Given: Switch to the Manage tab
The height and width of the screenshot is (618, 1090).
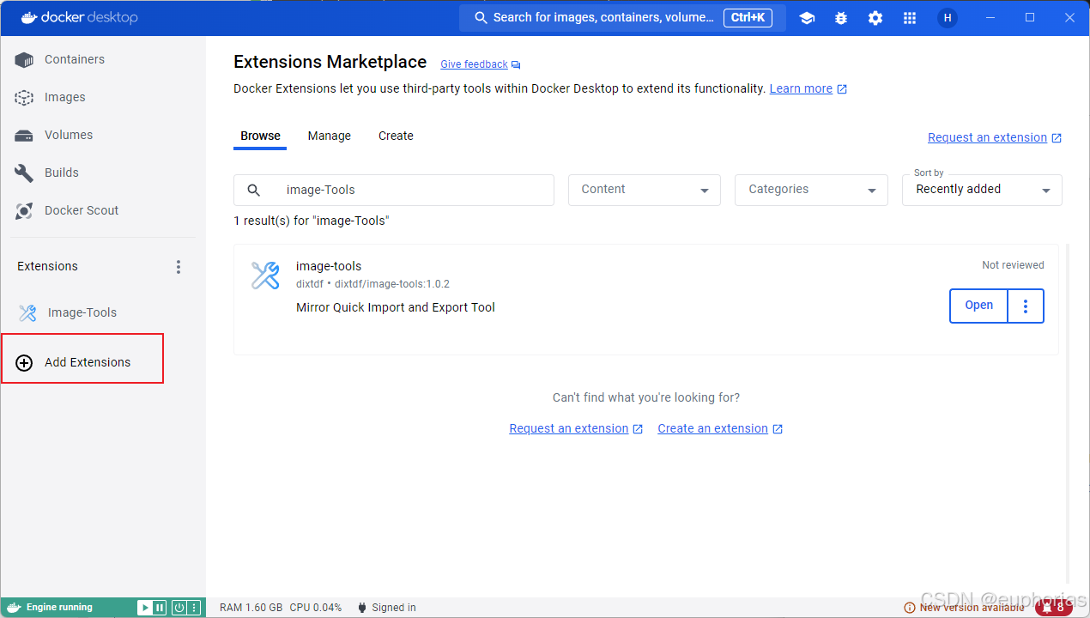Looking at the screenshot, I should point(330,136).
